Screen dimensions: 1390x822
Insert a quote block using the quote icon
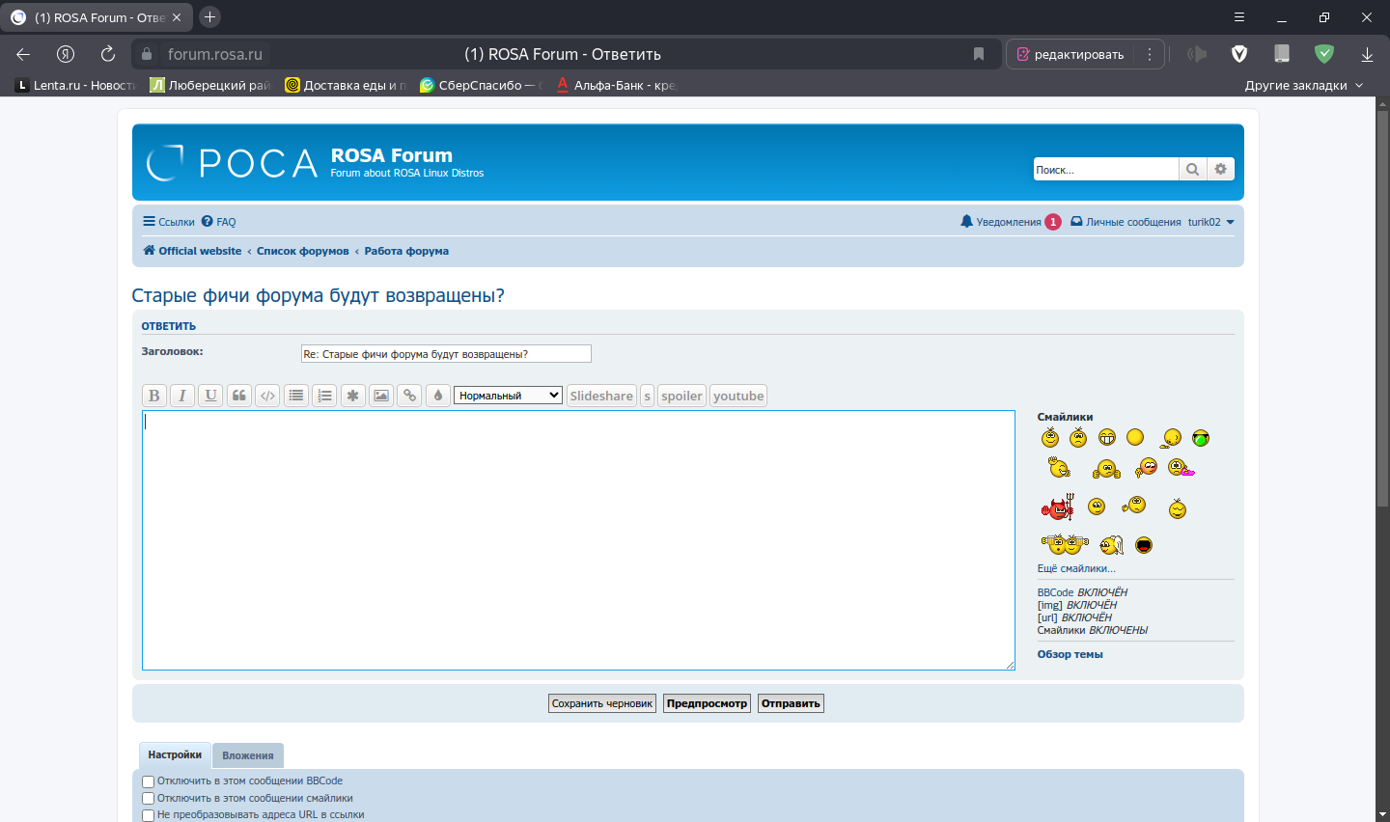point(239,396)
